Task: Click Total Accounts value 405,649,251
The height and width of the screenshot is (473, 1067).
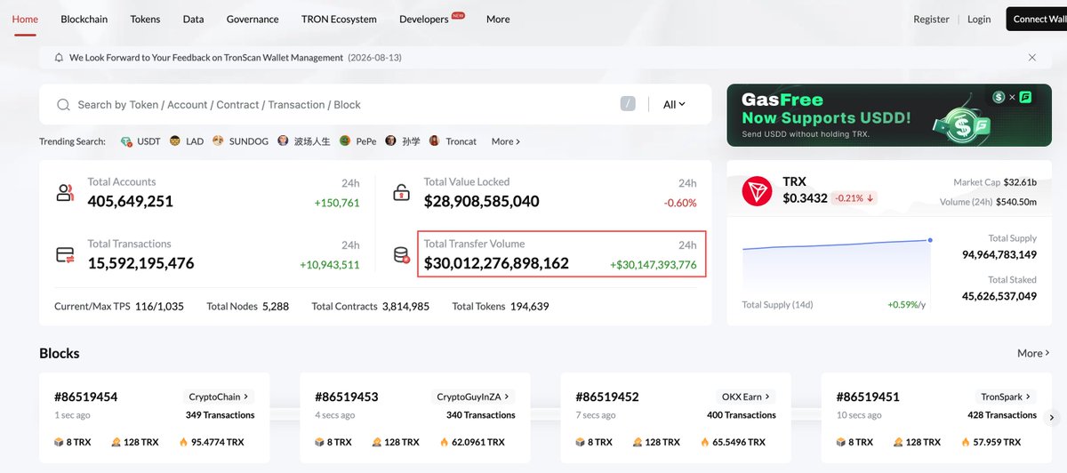Action: click(x=131, y=202)
